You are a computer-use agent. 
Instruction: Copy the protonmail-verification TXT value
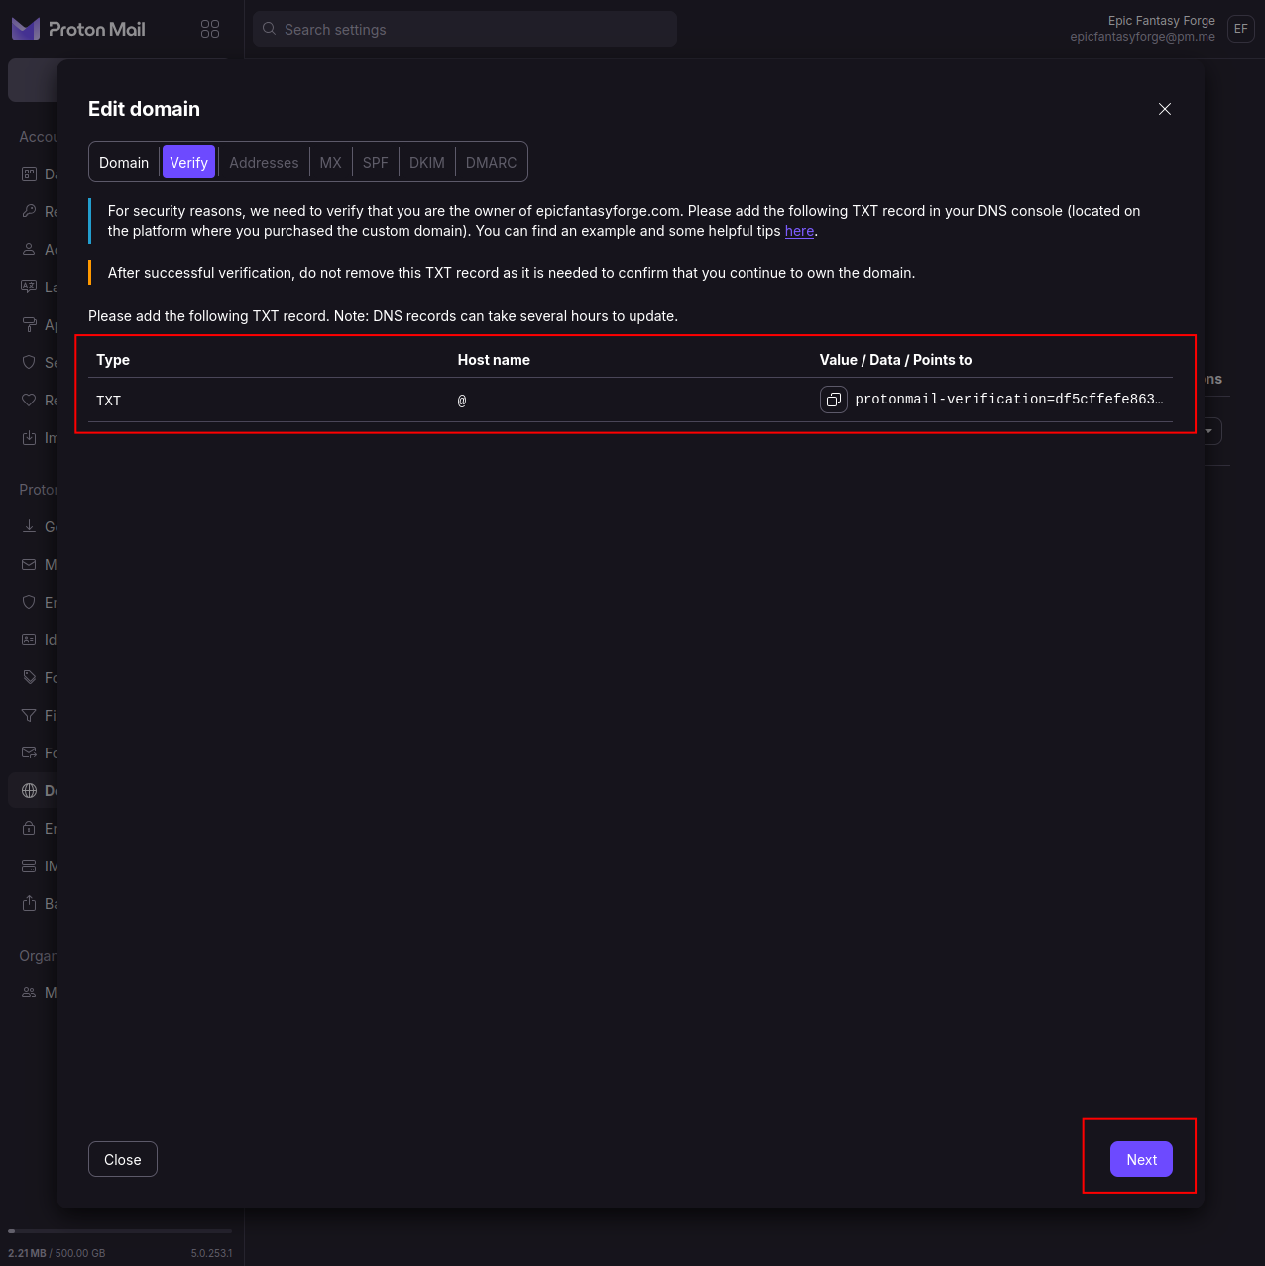click(834, 400)
